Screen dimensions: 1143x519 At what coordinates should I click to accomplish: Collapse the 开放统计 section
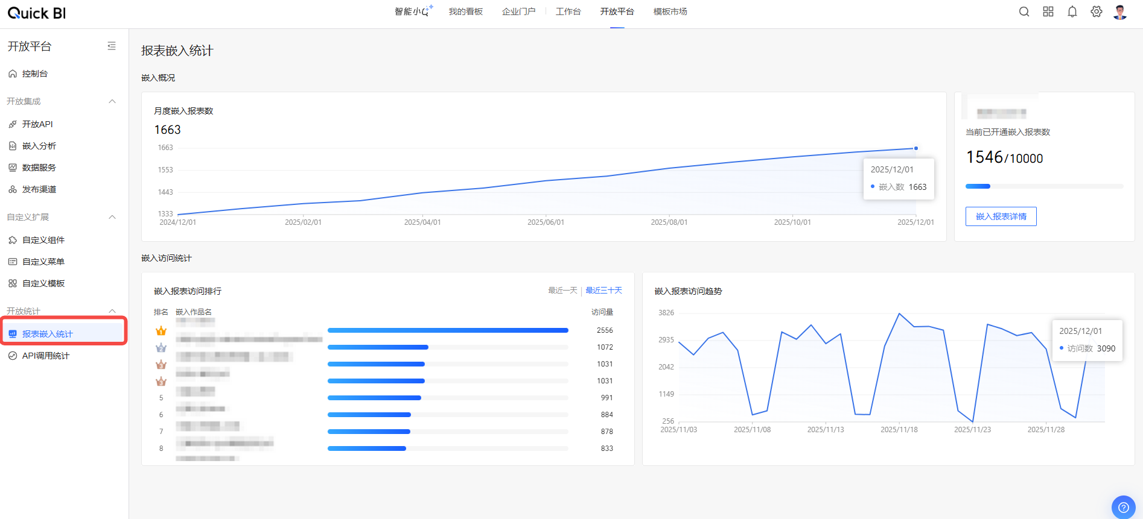112,311
